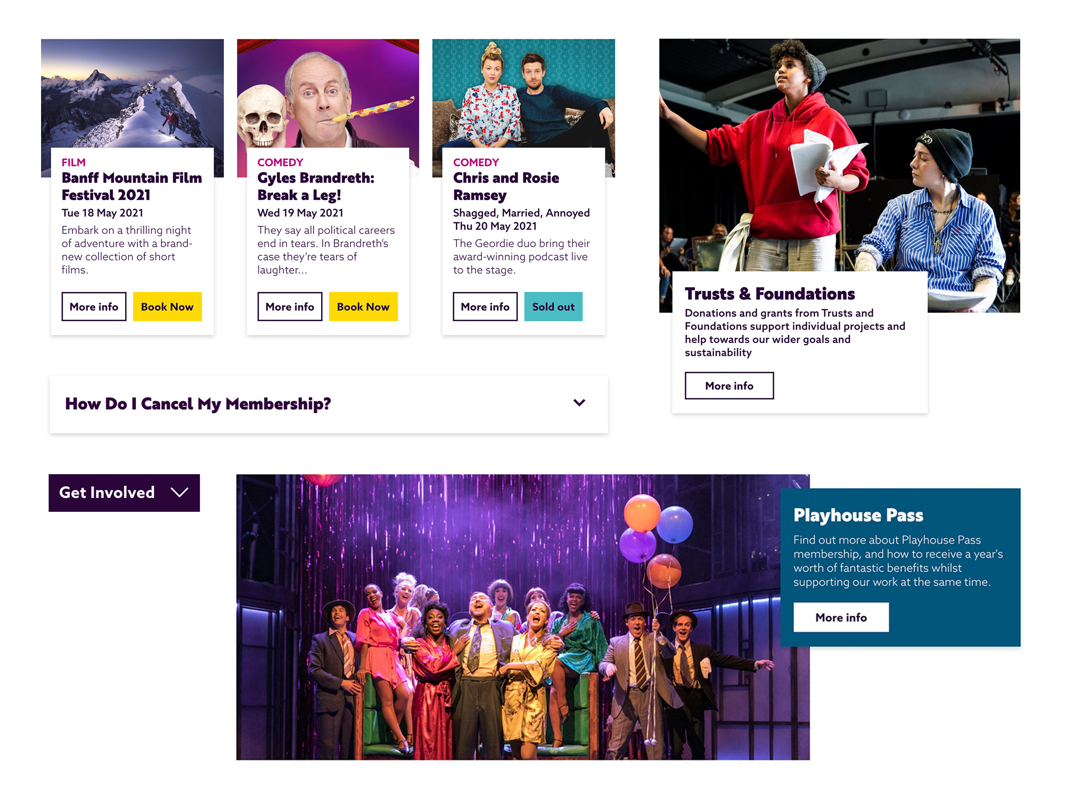The width and height of the screenshot is (1065, 799).
Task: Open the rehearsal photo above Trusts & Foundations
Action: pos(839,155)
